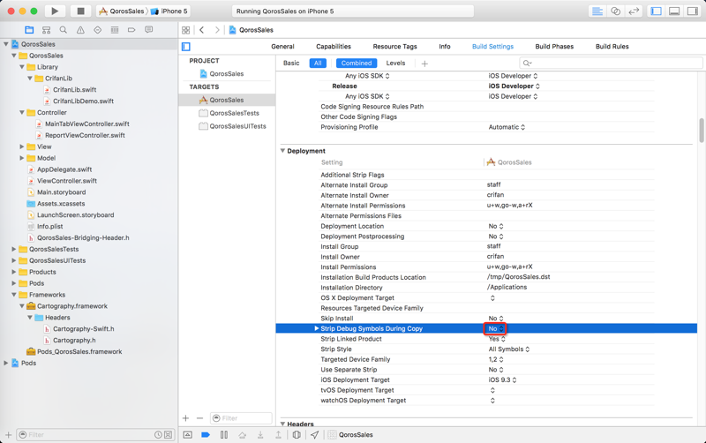The height and width of the screenshot is (443, 706).
Task: Filter the targets list field
Action: [241, 418]
